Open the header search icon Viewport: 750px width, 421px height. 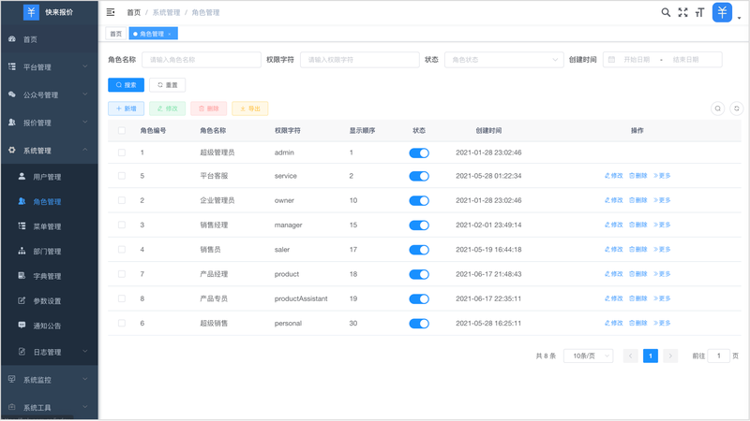666,12
